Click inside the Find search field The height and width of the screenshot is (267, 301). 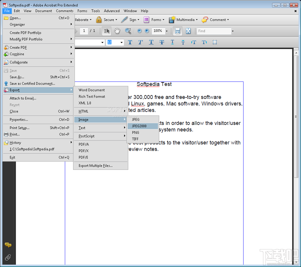pos(214,31)
